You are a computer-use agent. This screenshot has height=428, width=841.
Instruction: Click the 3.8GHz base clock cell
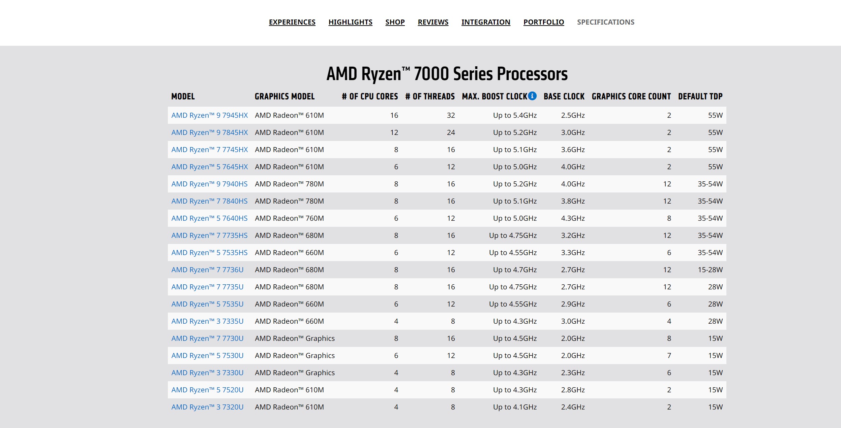click(x=573, y=201)
